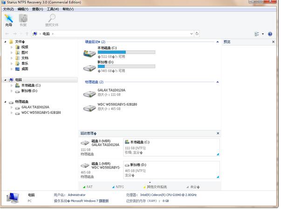Select 本地磁盘 (C:) drive icon in main pane
281x209 pixels.
tap(89, 54)
